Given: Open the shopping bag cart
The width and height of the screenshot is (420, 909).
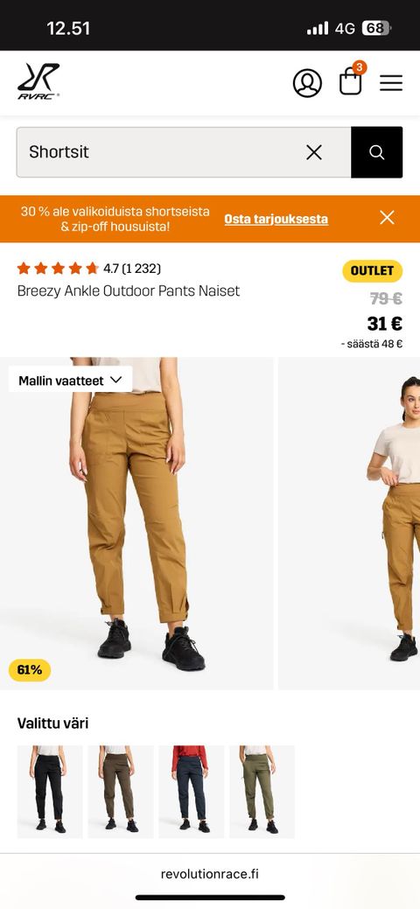Looking at the screenshot, I should tap(351, 80).
